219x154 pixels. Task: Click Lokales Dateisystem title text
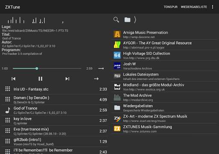click(x=141, y=74)
